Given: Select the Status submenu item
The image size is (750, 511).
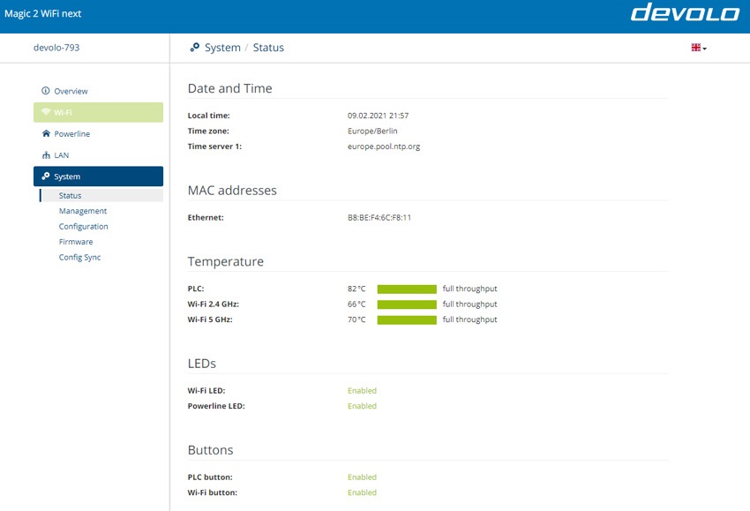Looking at the screenshot, I should click(x=101, y=195).
